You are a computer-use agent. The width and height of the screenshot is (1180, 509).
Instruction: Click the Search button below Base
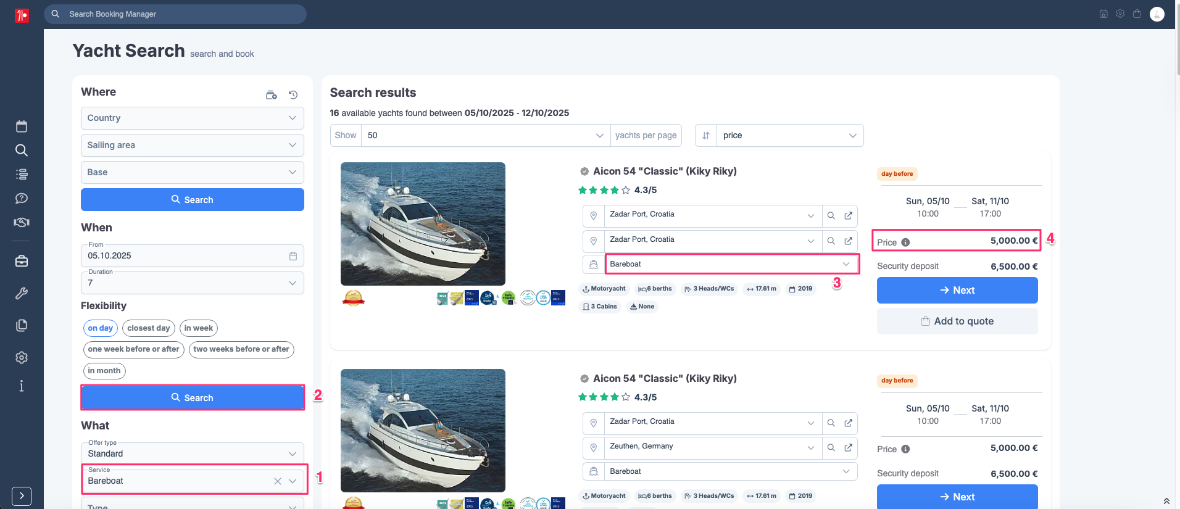coord(193,200)
